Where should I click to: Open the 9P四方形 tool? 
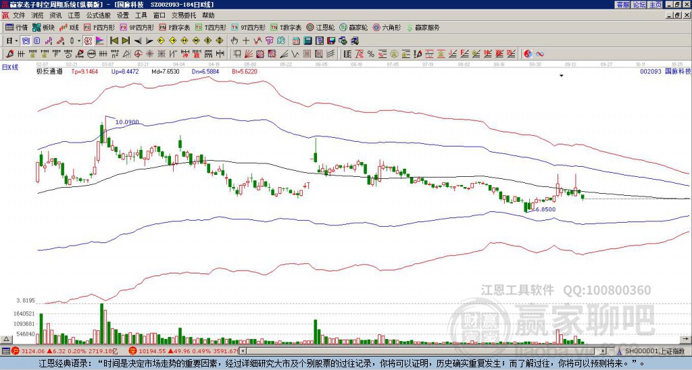pos(137,27)
